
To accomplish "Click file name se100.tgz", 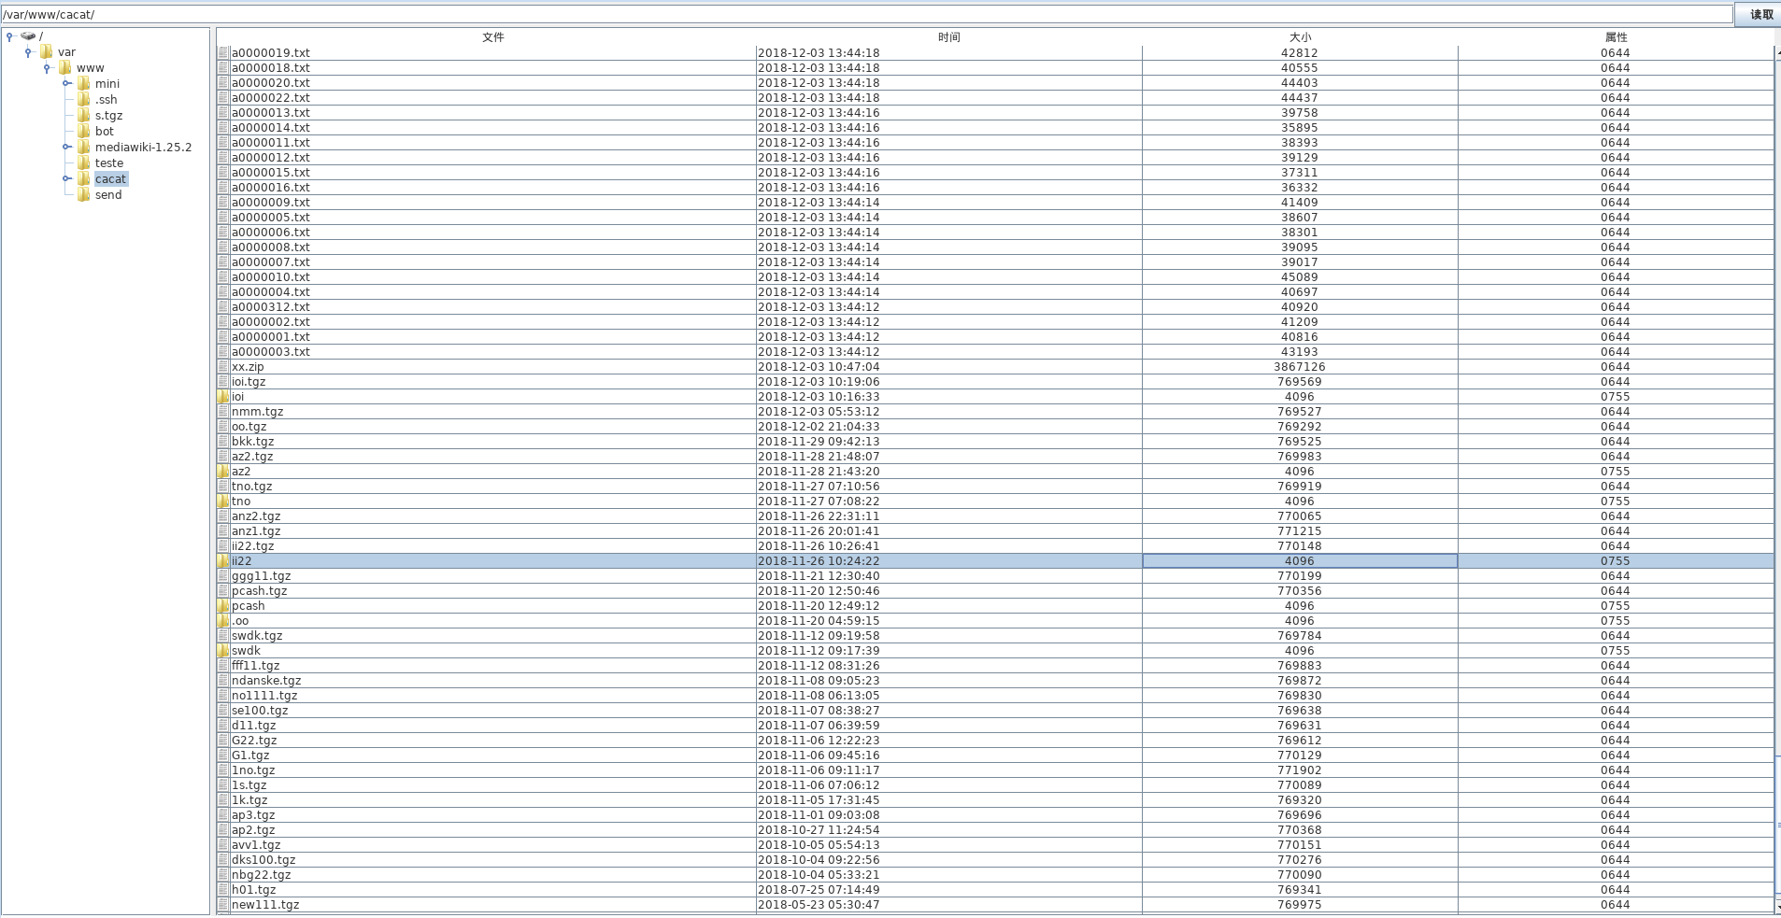I will point(260,711).
